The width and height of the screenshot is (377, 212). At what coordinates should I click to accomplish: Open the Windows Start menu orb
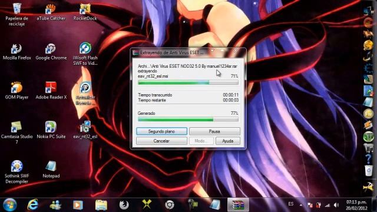point(9,205)
